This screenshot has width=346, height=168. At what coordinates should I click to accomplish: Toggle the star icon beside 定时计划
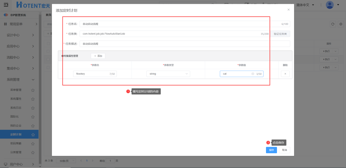point(33,135)
